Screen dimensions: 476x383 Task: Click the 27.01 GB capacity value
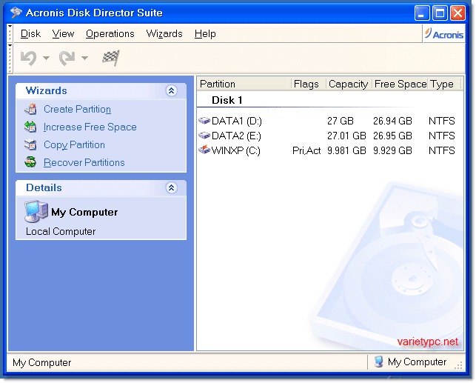click(x=346, y=136)
